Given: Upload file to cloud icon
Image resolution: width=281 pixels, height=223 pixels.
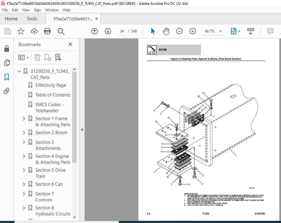Looking at the screenshot, I should [x=34, y=31].
